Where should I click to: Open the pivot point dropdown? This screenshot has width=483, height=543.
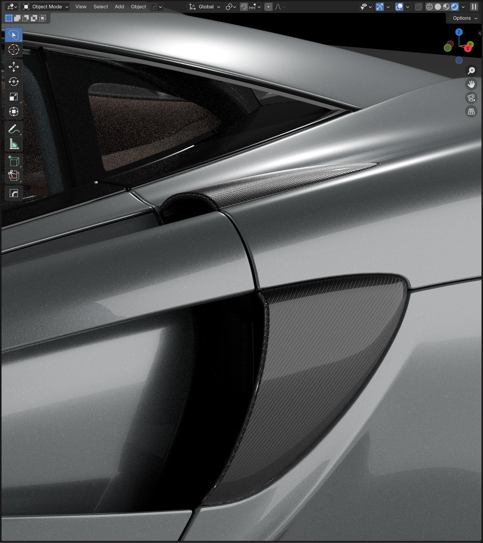click(x=231, y=7)
